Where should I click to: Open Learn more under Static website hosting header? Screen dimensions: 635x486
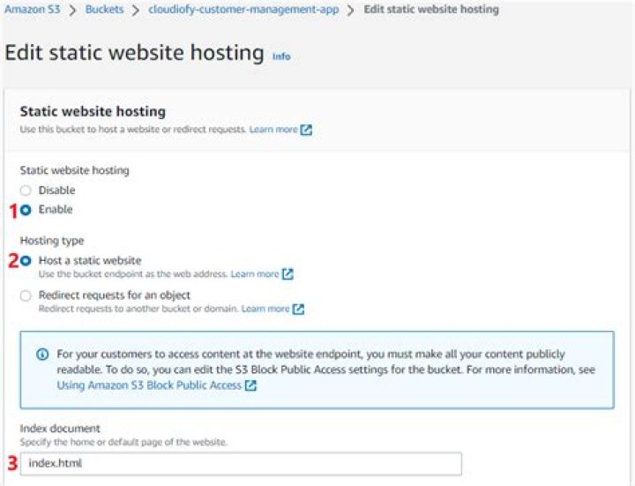tap(273, 130)
